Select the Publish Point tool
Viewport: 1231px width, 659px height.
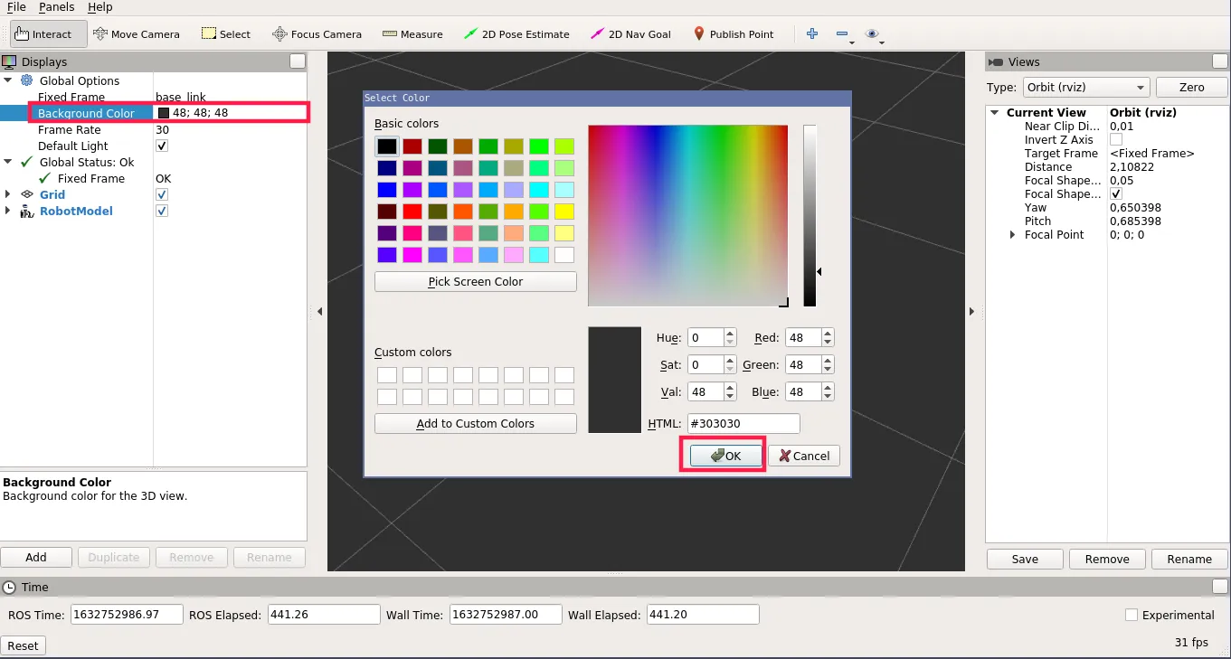pos(733,34)
